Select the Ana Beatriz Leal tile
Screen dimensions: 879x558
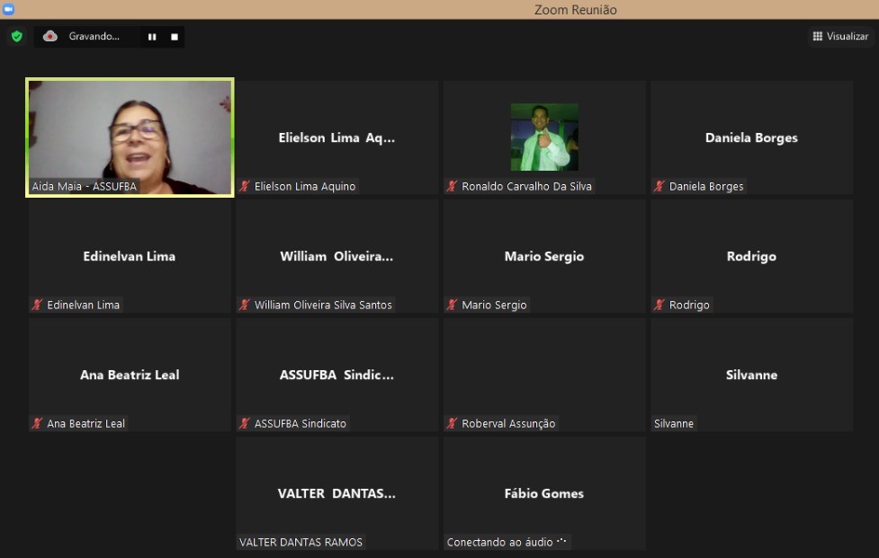(x=130, y=375)
